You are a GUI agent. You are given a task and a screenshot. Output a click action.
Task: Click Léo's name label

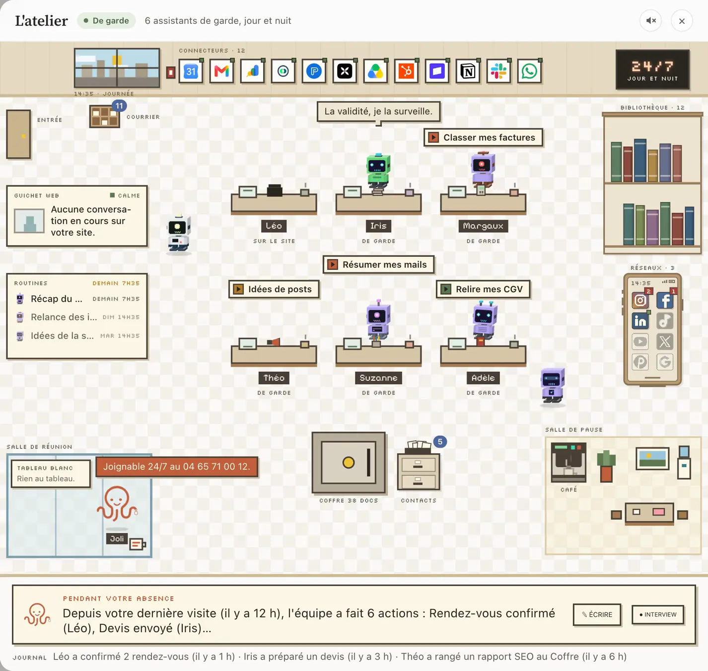274,226
